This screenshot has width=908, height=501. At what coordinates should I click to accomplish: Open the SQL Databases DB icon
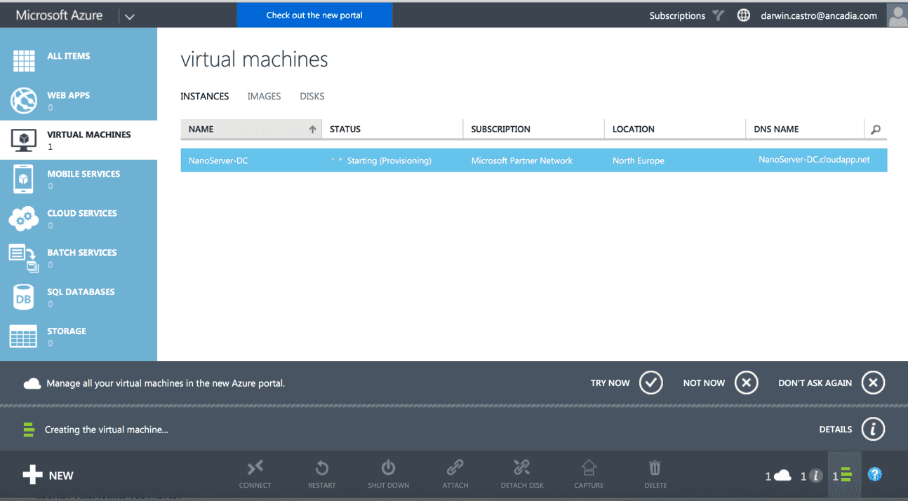pyautogui.click(x=23, y=297)
